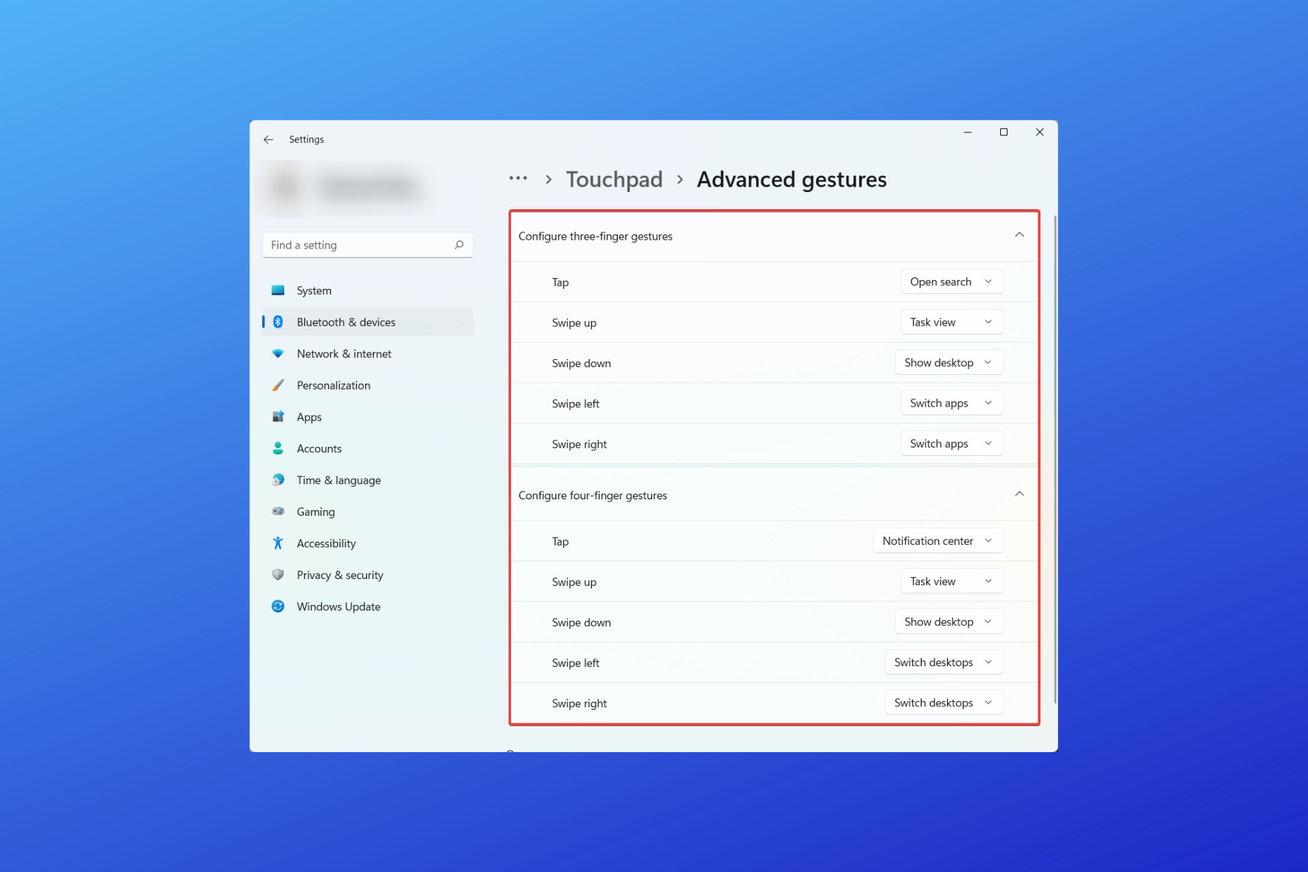Click the Bluetooth icon in sidebar
Viewport: 1308px width, 872px height.
click(278, 322)
